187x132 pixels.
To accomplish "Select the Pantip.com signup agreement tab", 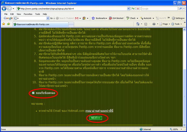I will pos(41,24).
